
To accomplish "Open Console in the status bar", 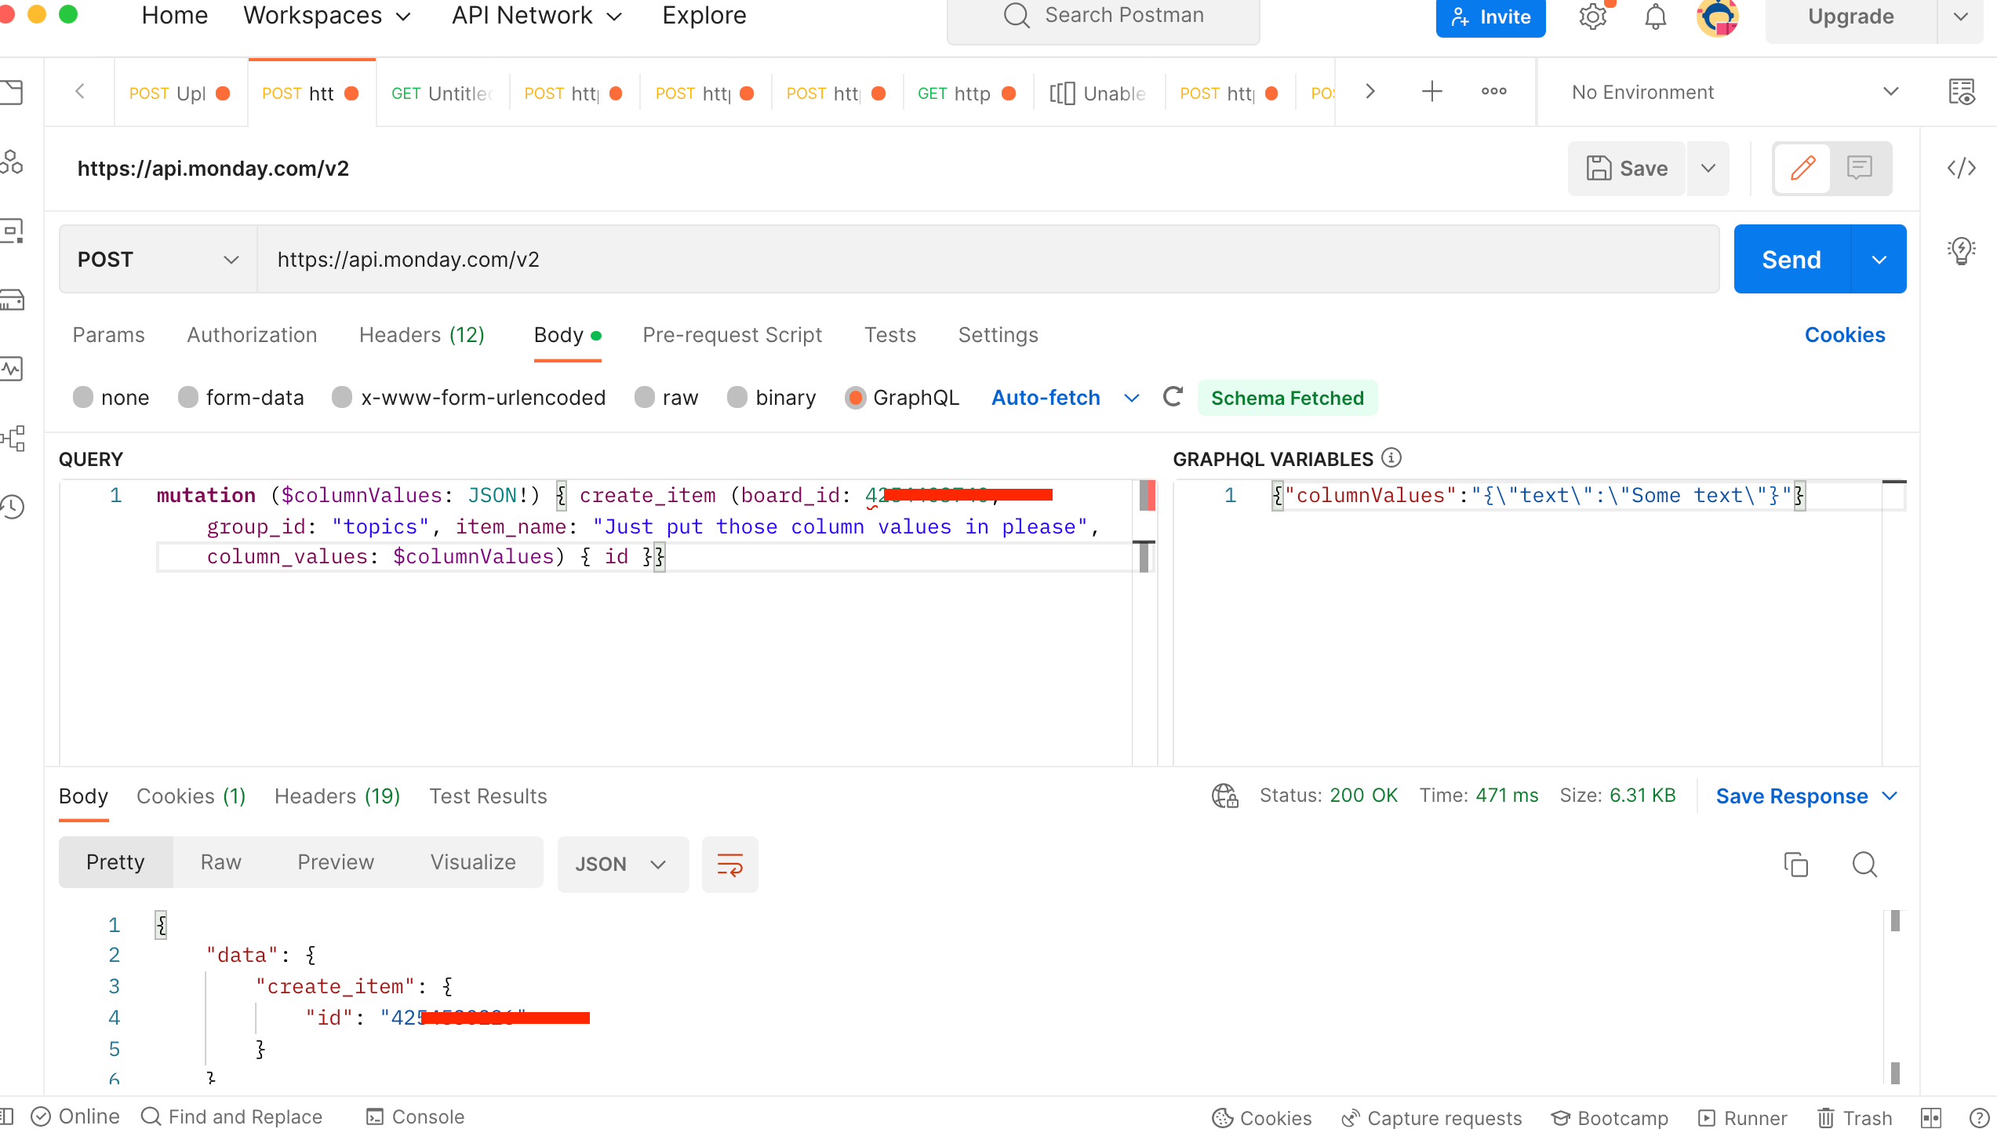I will tap(416, 1116).
